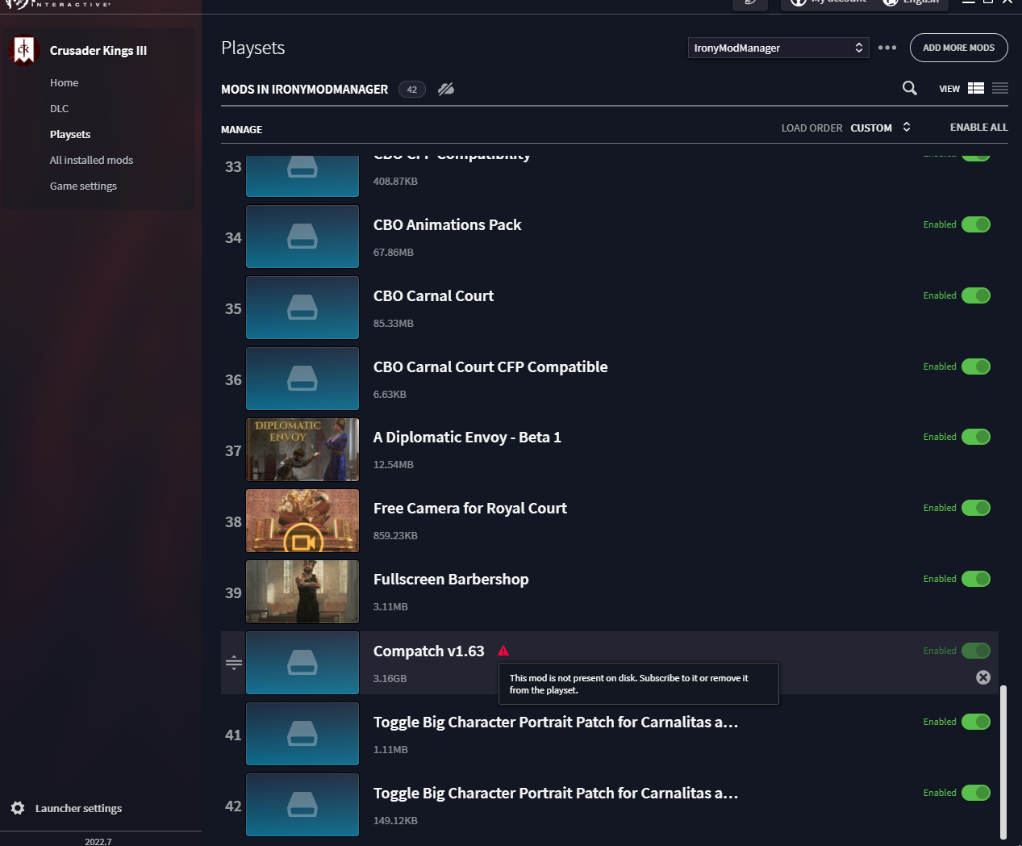Open the mod search magnifier
This screenshot has height=846, width=1022.
point(909,88)
